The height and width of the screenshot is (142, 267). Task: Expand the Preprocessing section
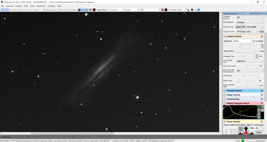click(x=225, y=99)
